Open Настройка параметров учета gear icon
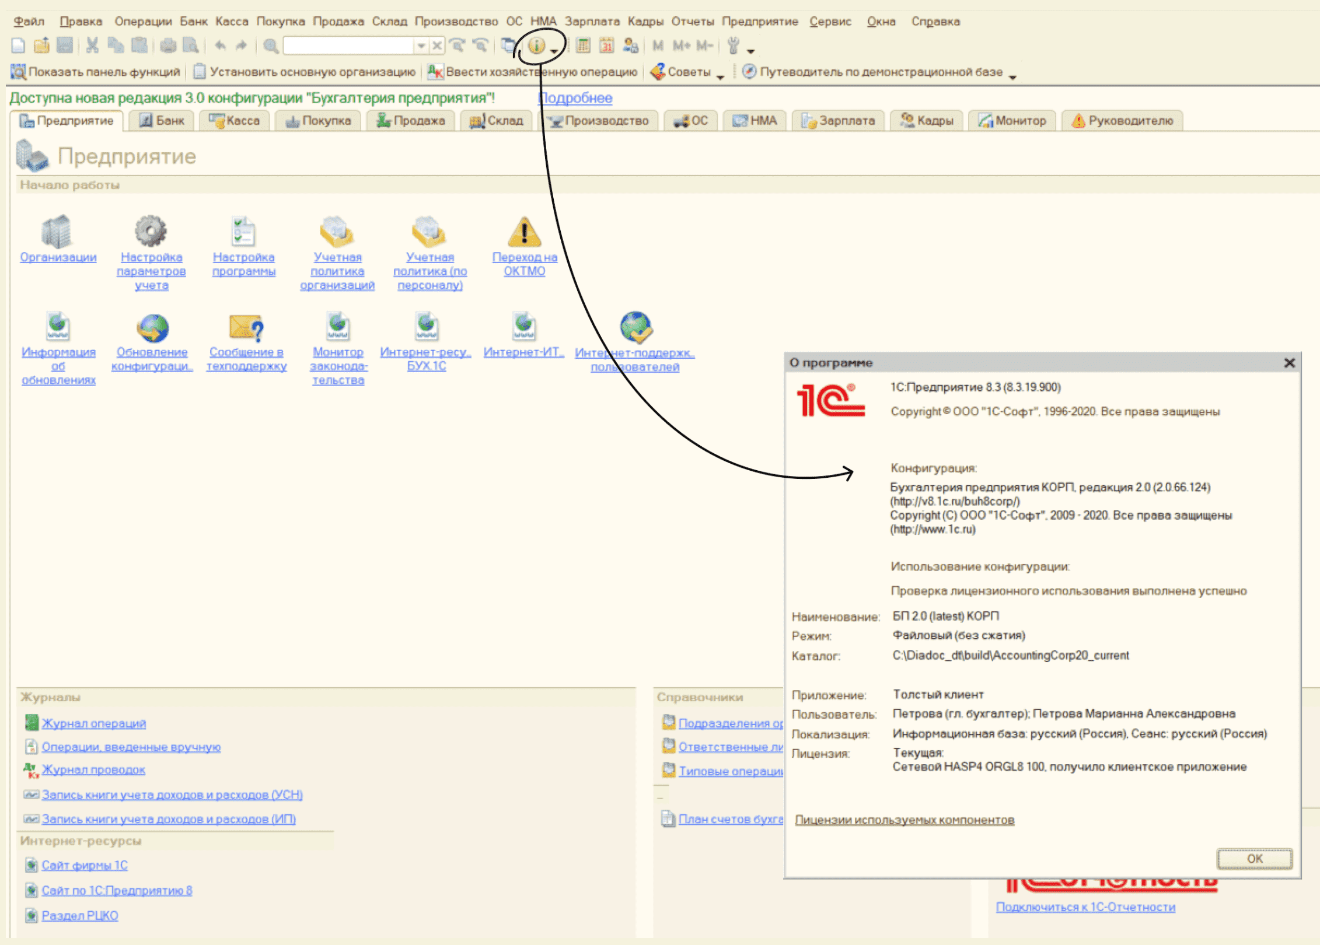 (x=151, y=232)
